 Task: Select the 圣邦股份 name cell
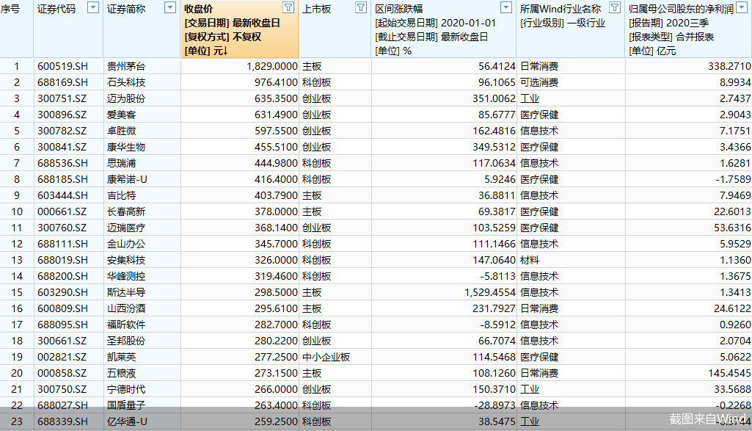[126, 341]
